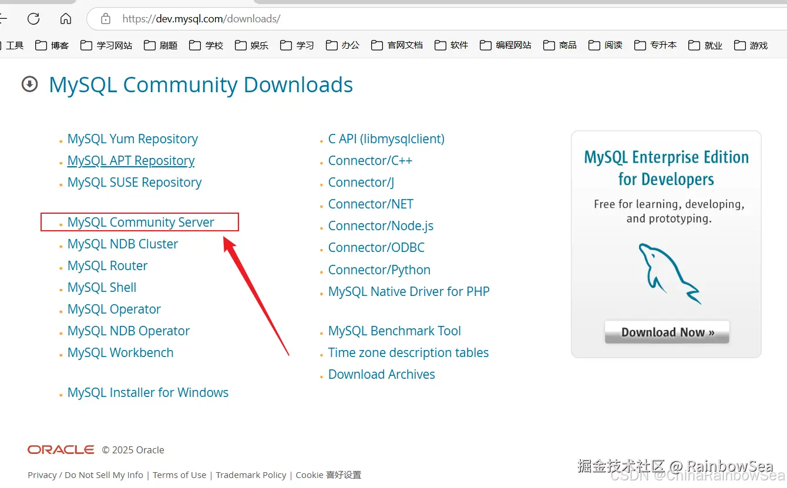
Task: Click the download circle icon beside heading
Action: (29, 85)
